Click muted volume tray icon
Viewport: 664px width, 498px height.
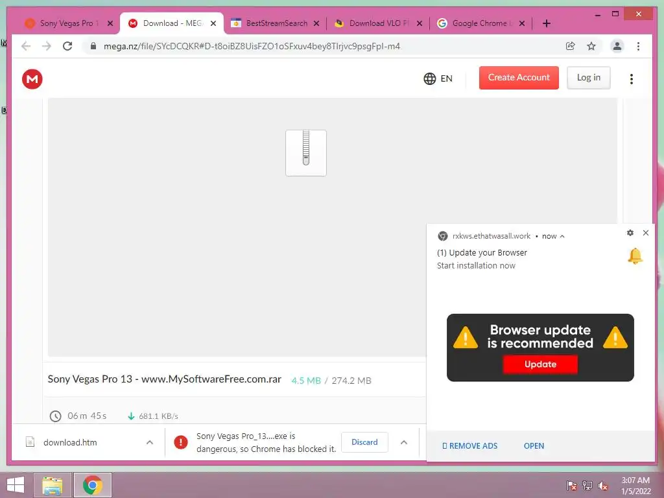click(603, 486)
